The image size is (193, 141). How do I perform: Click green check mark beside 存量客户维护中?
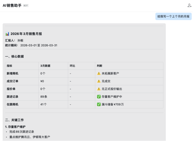click(99, 97)
